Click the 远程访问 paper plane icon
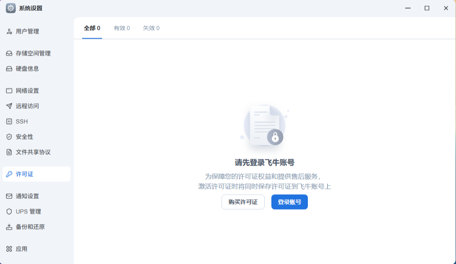Screen dimensions: 456x264 9,106
